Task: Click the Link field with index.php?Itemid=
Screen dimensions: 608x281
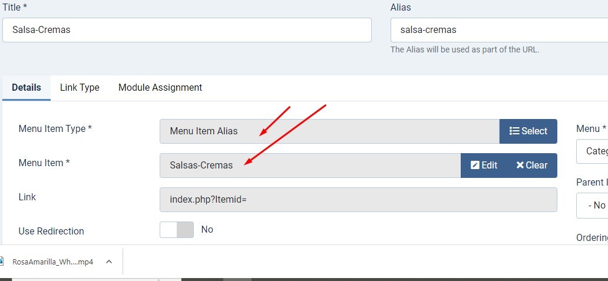Action: pos(358,200)
